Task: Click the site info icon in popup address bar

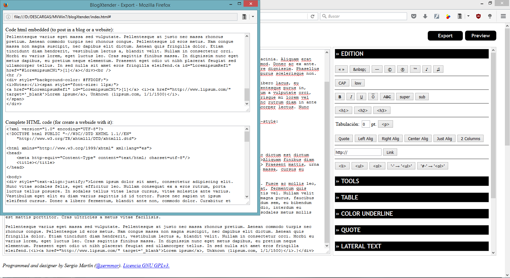Action: [x=8, y=17]
